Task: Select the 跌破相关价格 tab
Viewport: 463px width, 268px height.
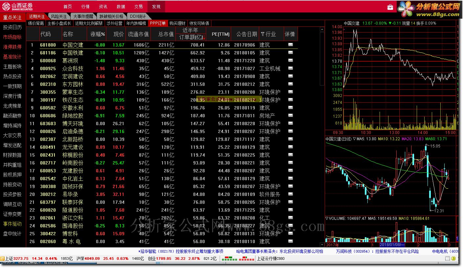Action: 111,16
